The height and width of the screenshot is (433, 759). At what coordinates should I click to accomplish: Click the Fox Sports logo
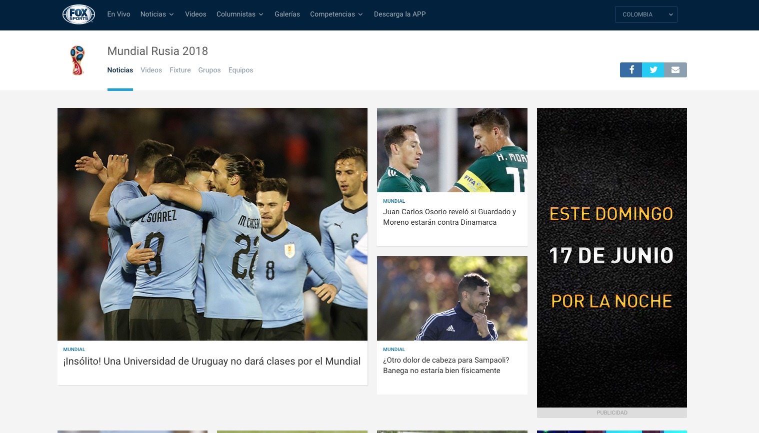[78, 14]
